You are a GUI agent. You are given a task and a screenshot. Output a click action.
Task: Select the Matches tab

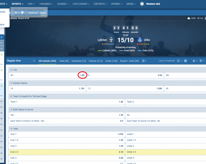(33, 13)
